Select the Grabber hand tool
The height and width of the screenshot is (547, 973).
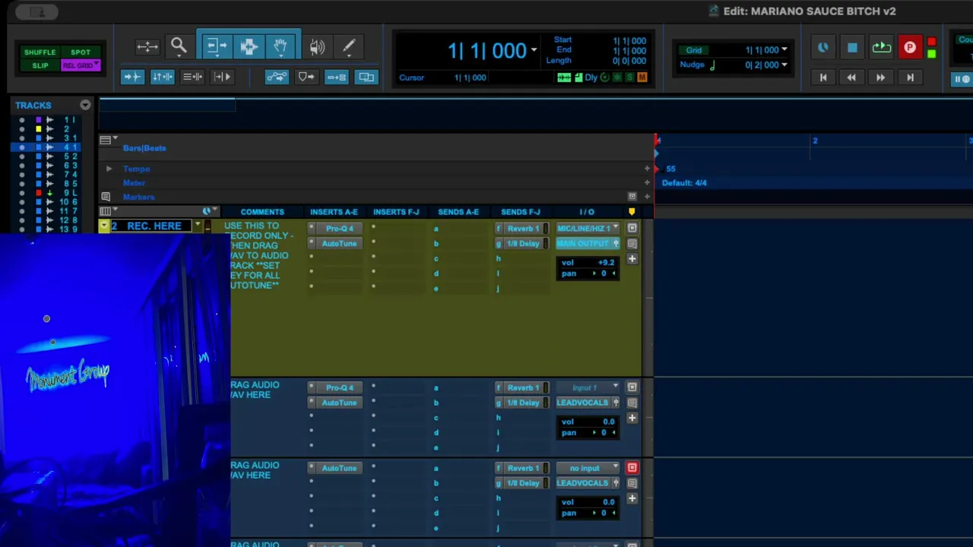[280, 47]
